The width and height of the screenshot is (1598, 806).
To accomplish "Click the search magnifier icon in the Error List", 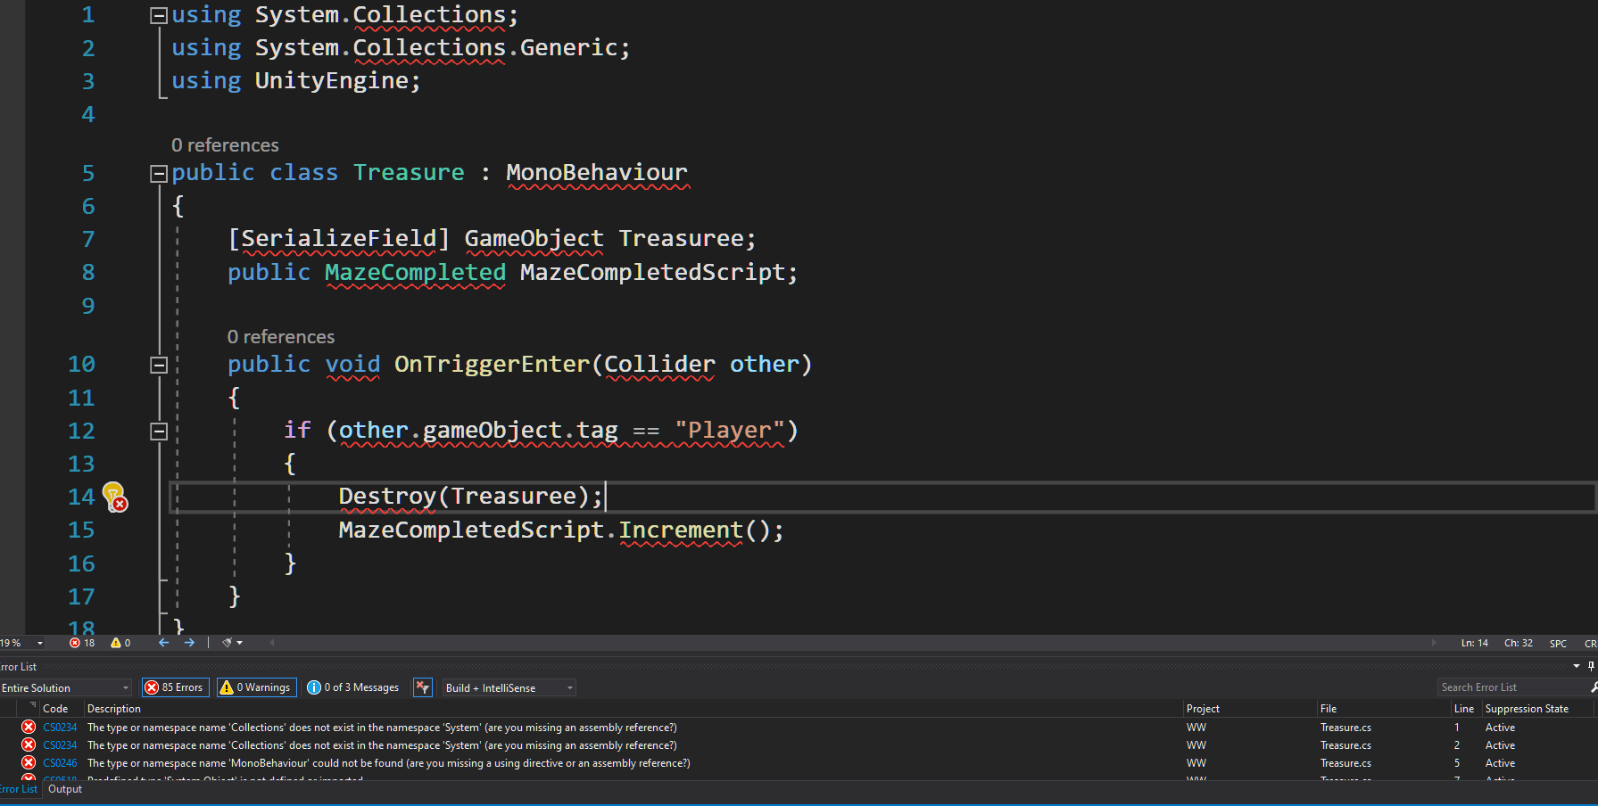I will point(1593,687).
